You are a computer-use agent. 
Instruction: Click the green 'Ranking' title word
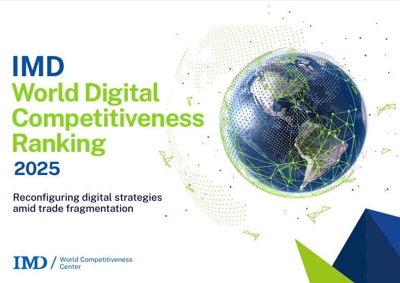pyautogui.click(x=59, y=144)
